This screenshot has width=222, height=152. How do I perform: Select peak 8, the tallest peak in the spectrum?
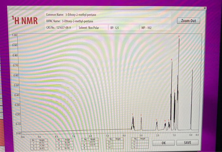click(x=179, y=83)
